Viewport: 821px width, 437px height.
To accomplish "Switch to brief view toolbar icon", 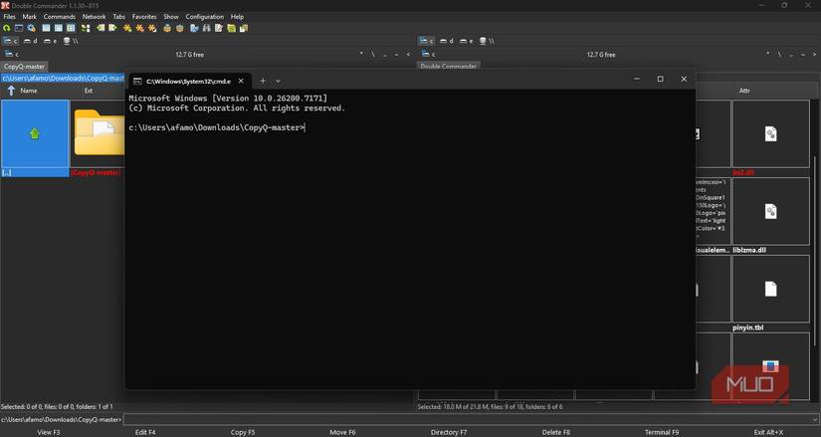I will (x=46, y=28).
